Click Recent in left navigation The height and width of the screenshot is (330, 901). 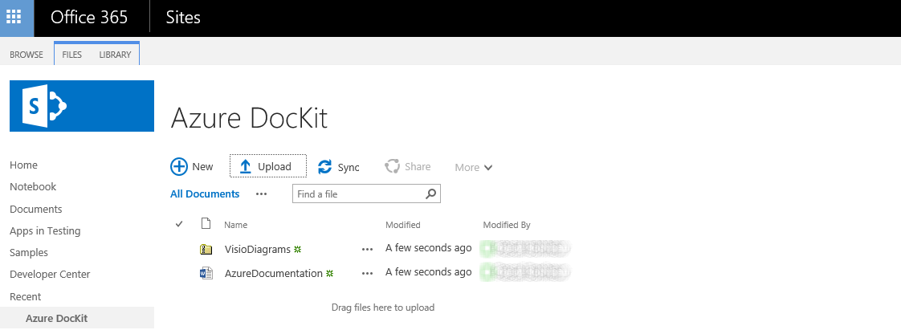click(25, 296)
